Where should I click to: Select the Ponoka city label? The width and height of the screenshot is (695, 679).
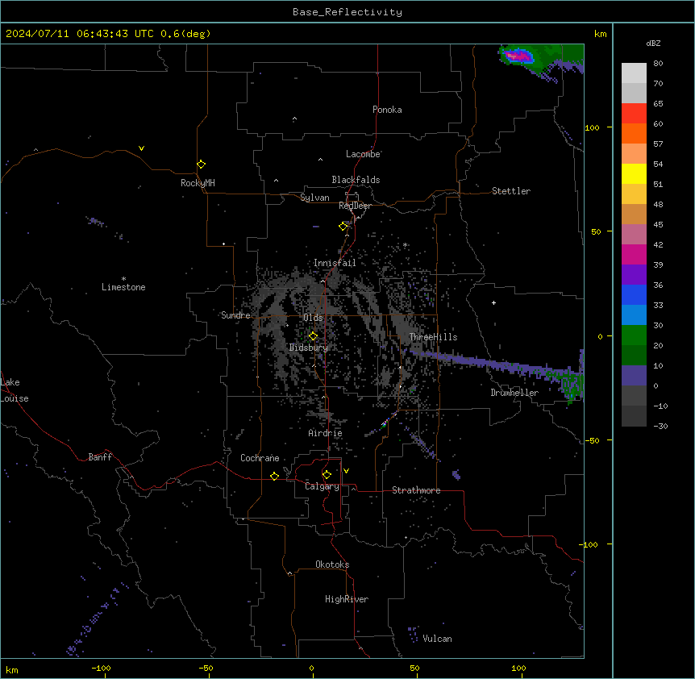pos(387,110)
